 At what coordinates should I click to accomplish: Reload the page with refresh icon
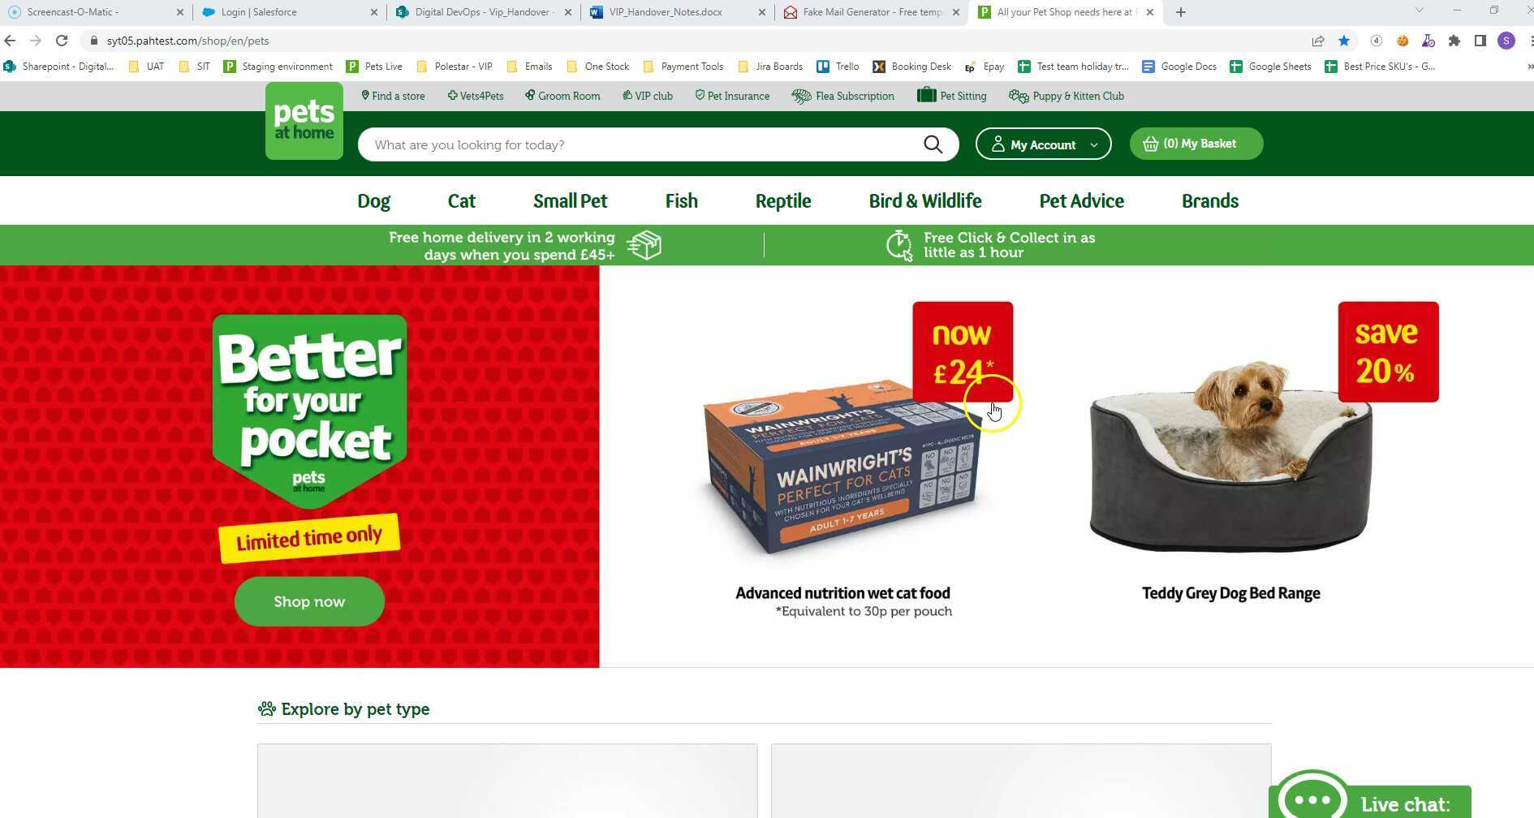pos(62,41)
